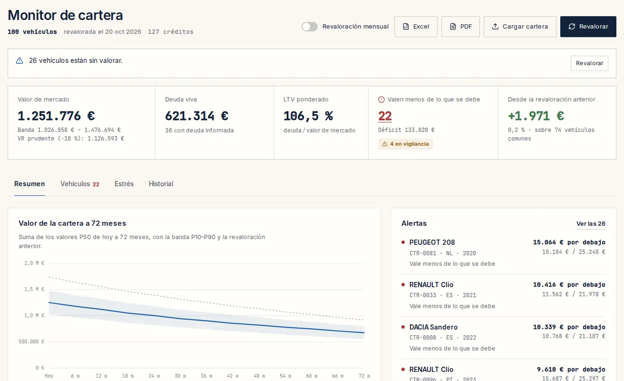Click the dark Revalorar button in the header
This screenshot has width=624, height=381.
click(588, 27)
